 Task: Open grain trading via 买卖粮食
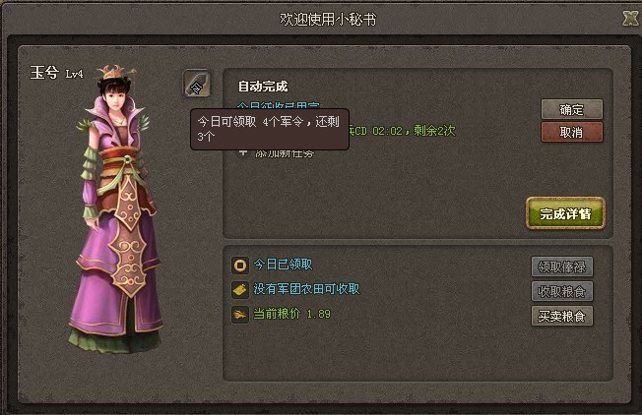[561, 316]
